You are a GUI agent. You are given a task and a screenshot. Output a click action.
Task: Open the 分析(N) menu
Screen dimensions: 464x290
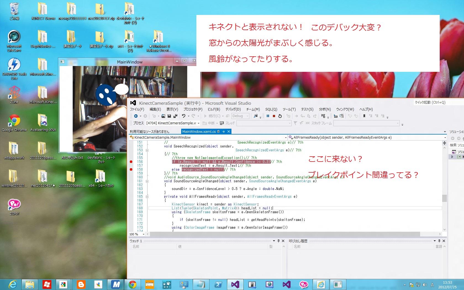click(325, 109)
